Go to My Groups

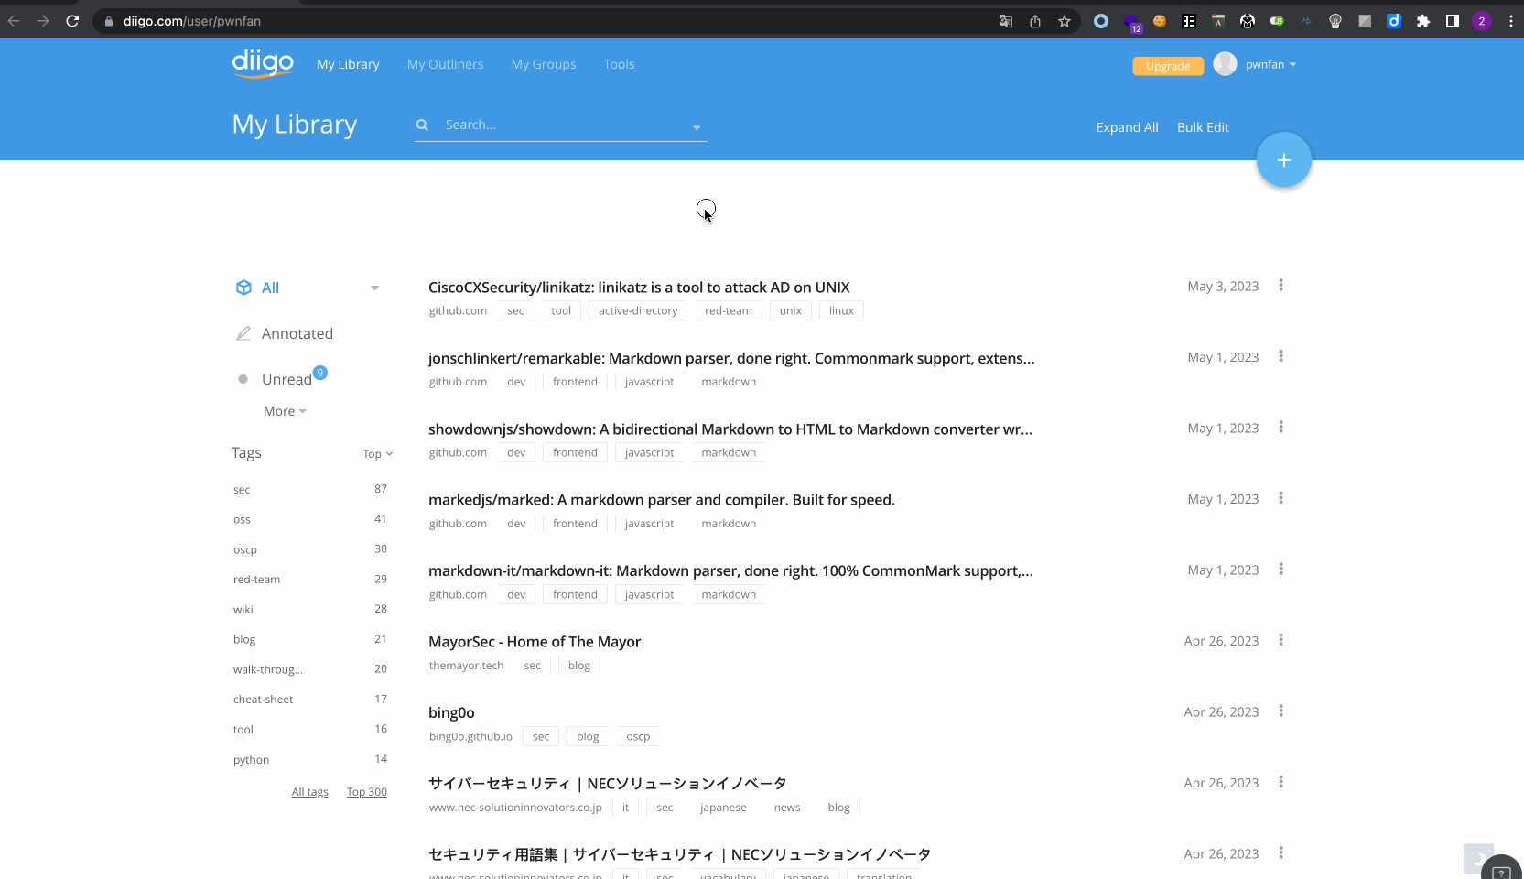(543, 64)
